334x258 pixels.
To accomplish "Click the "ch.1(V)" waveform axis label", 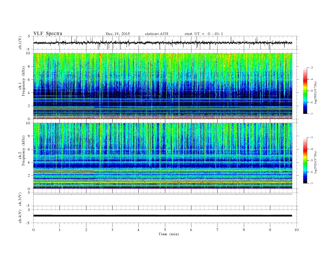I will tap(20, 43).
